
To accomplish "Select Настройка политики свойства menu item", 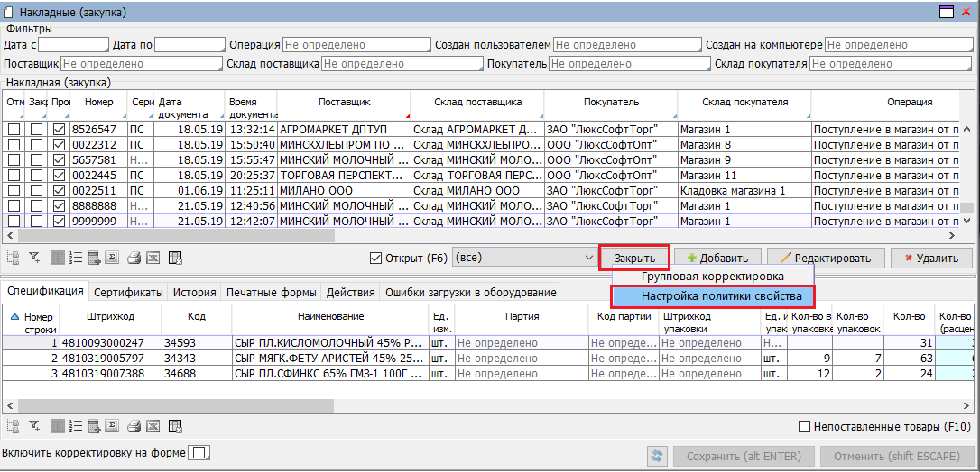I will pyautogui.click(x=713, y=296).
